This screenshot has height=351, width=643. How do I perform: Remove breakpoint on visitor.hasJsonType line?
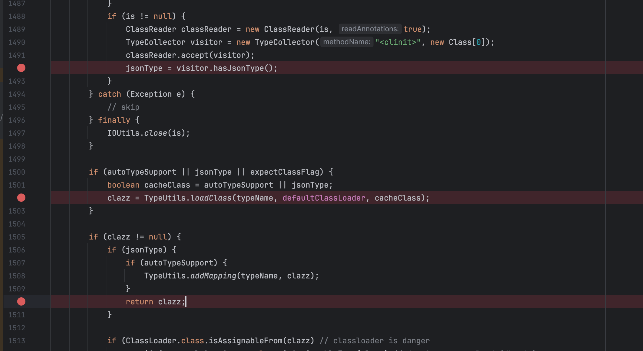(x=21, y=68)
